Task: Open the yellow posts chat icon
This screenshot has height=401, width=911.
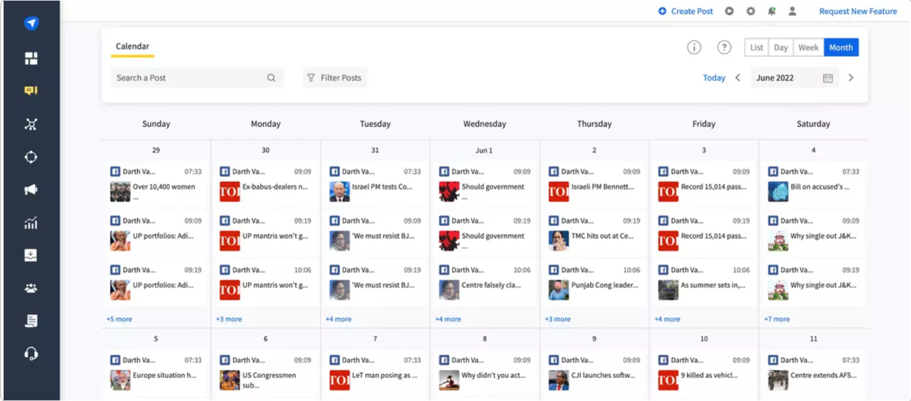Action: coord(31,91)
